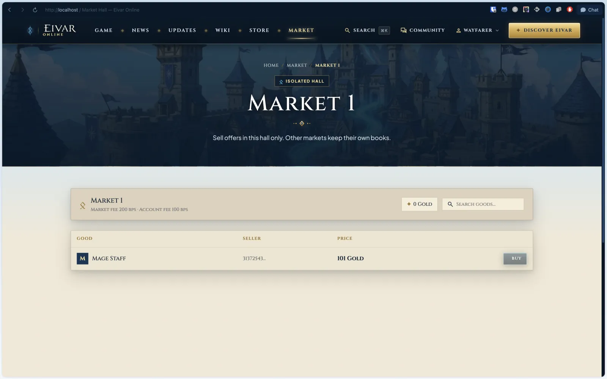The image size is (607, 379).
Task: Open the Wiki nav item
Action: (x=223, y=30)
